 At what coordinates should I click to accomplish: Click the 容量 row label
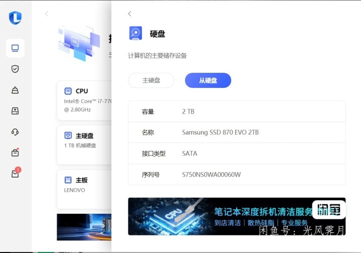148,112
